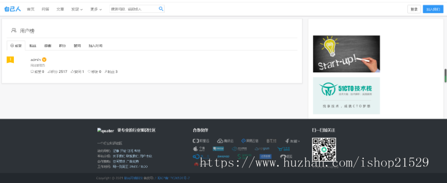This screenshot has width=447, height=183.
Task: Click the orange verified badge beside admin
Action: tap(44, 60)
